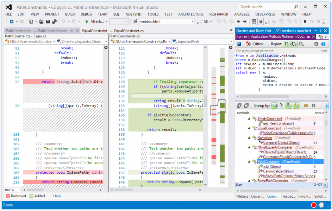Open the NDEPEND menu
The width and height of the screenshot is (332, 211).
pyautogui.click(x=133, y=14)
